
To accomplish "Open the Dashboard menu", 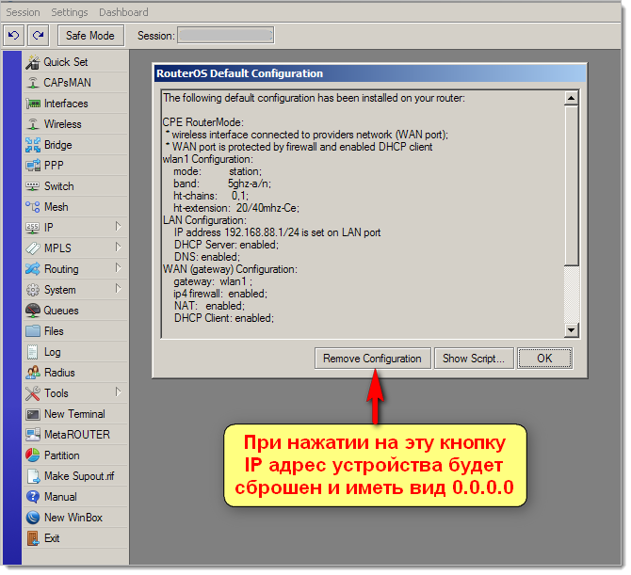I will (x=123, y=12).
